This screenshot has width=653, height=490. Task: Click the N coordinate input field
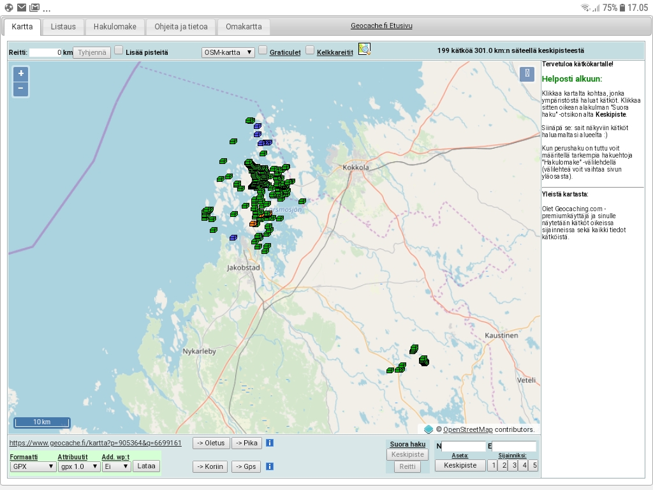(464, 446)
